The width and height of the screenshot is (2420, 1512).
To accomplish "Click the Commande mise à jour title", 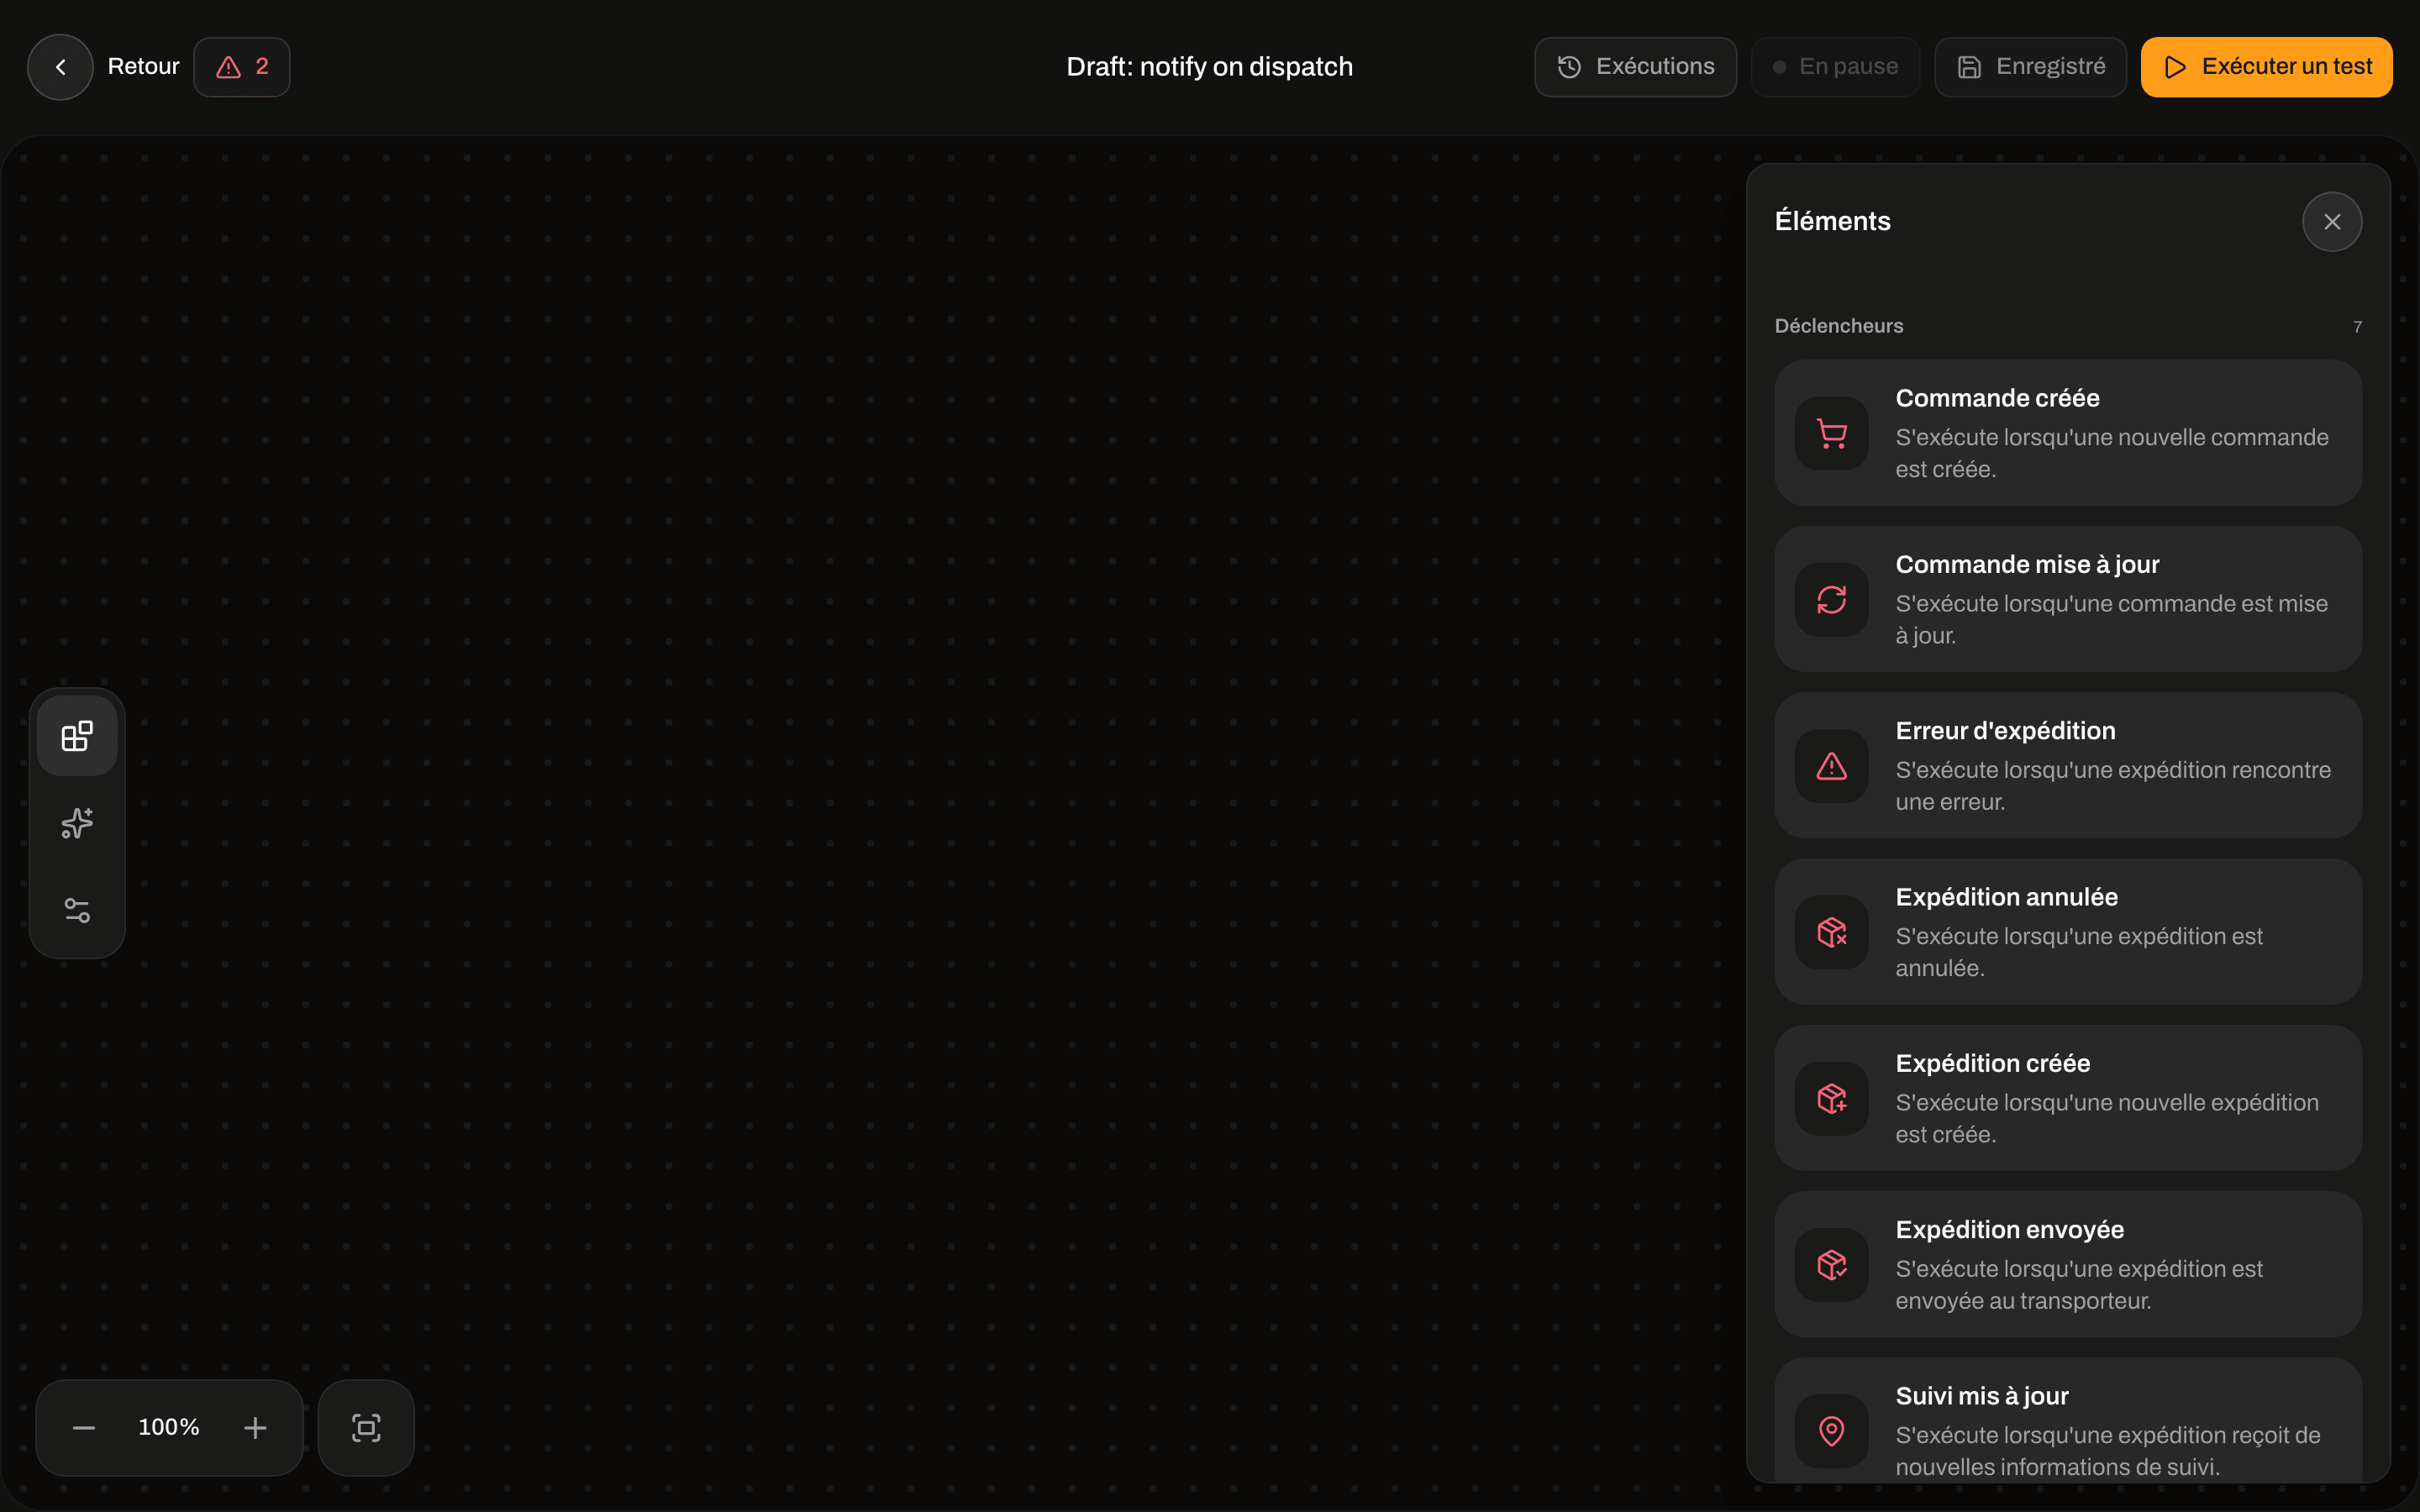I will point(2027,565).
